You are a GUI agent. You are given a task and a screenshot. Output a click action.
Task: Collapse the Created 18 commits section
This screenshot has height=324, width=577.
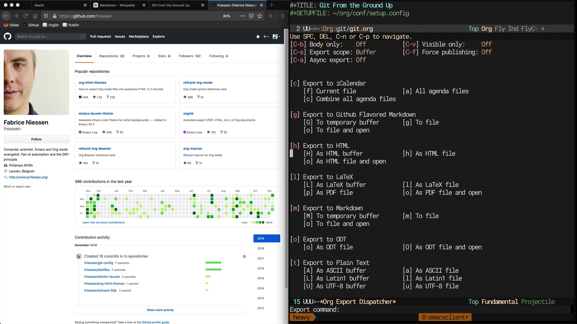coord(244,256)
